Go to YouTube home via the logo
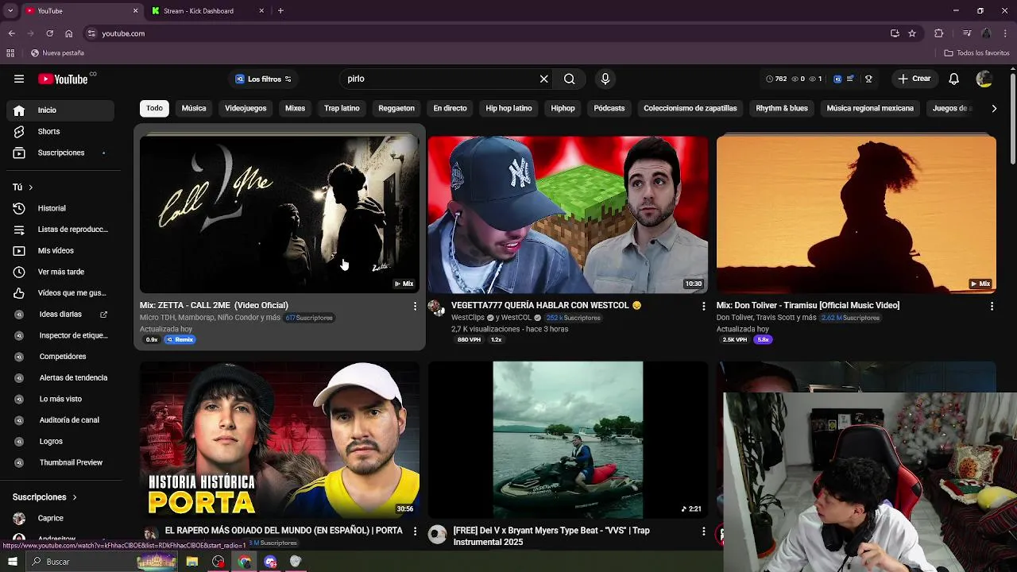Screen dimensions: 1017x572 tap(63, 79)
